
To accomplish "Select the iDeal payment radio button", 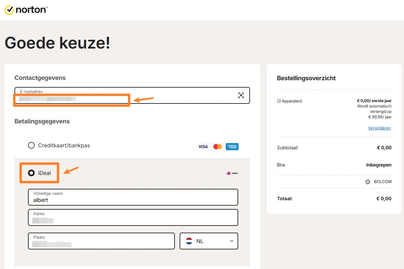I will (31, 173).
